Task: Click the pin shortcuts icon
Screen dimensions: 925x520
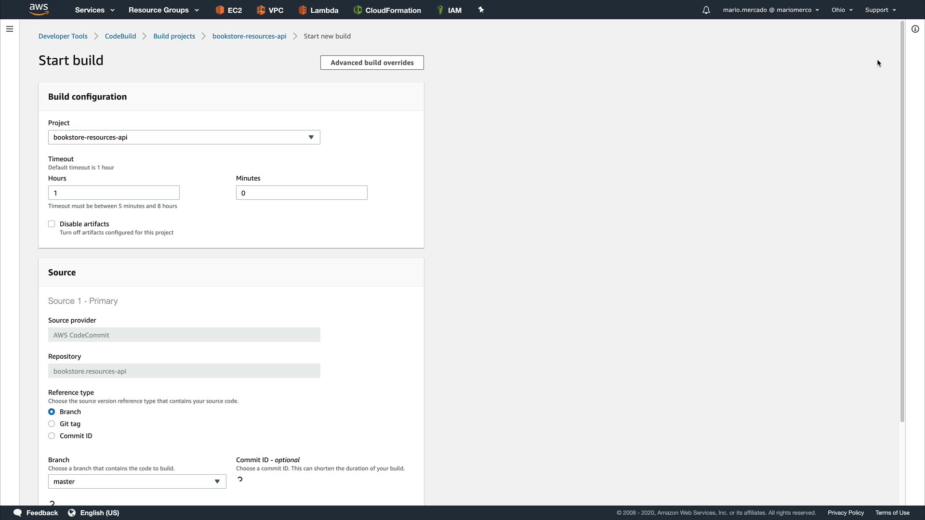Action: tap(481, 10)
